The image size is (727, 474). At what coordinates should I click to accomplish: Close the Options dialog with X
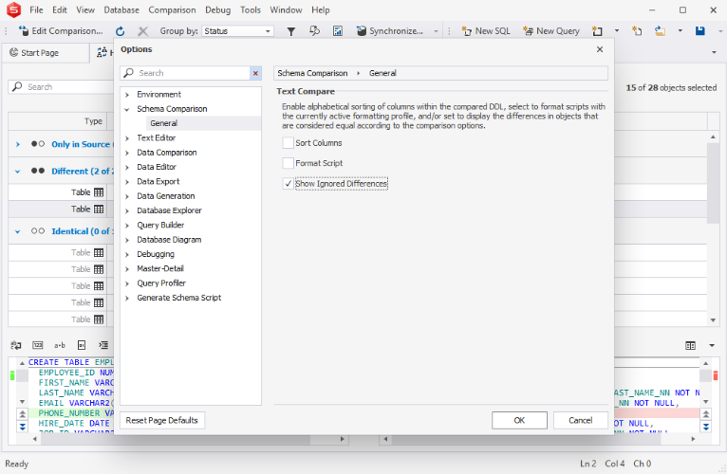point(600,49)
